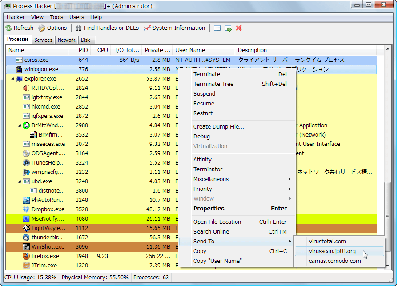Sort by the Description column header
Viewport: 397px width, 286px height.
[305, 50]
